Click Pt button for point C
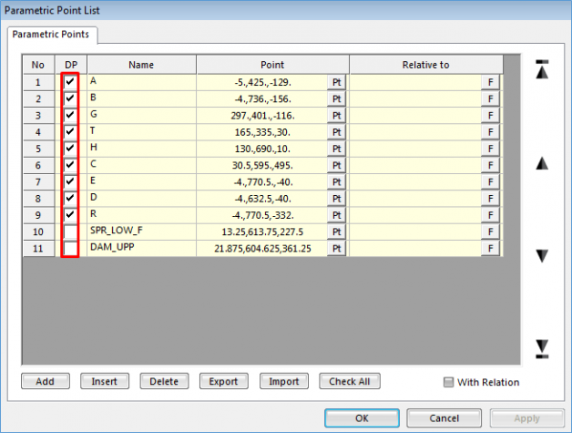The image size is (572, 433). [336, 165]
